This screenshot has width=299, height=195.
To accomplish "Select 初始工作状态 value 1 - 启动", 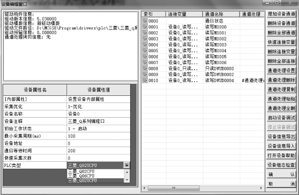I will coord(98,129).
